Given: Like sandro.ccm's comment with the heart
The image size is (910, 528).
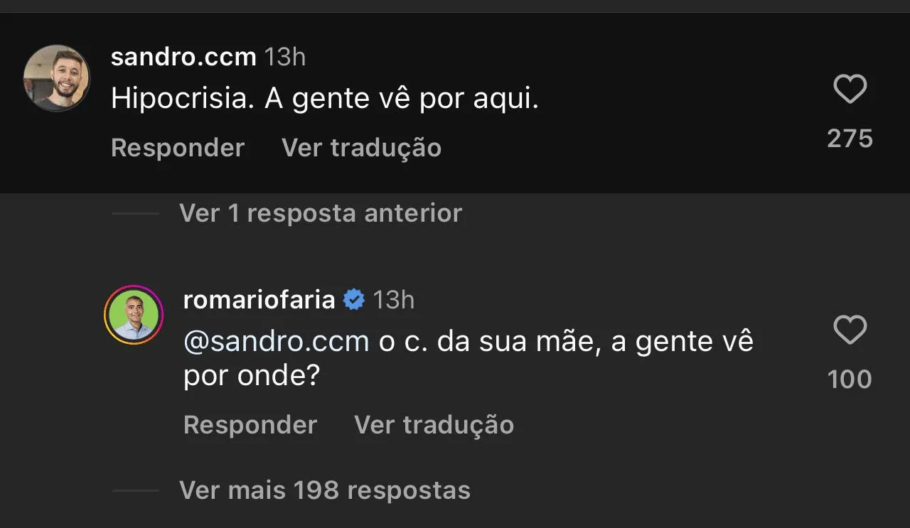Looking at the screenshot, I should pos(850,90).
